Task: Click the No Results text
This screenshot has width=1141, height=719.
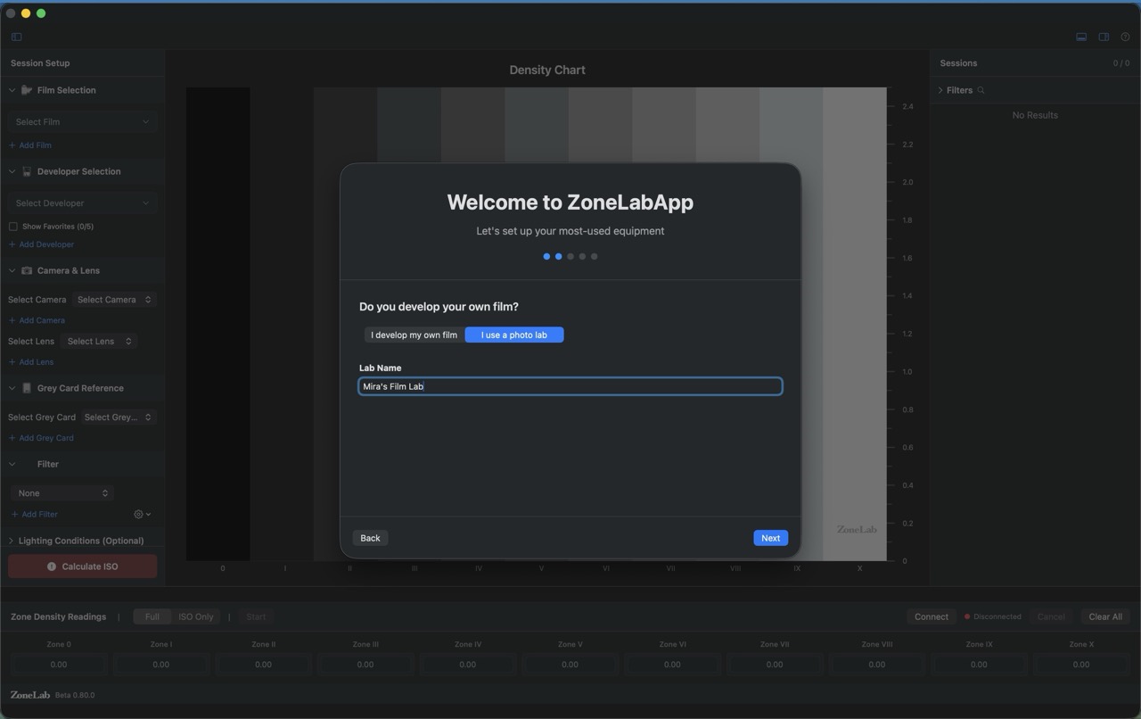Action: coord(1035,115)
